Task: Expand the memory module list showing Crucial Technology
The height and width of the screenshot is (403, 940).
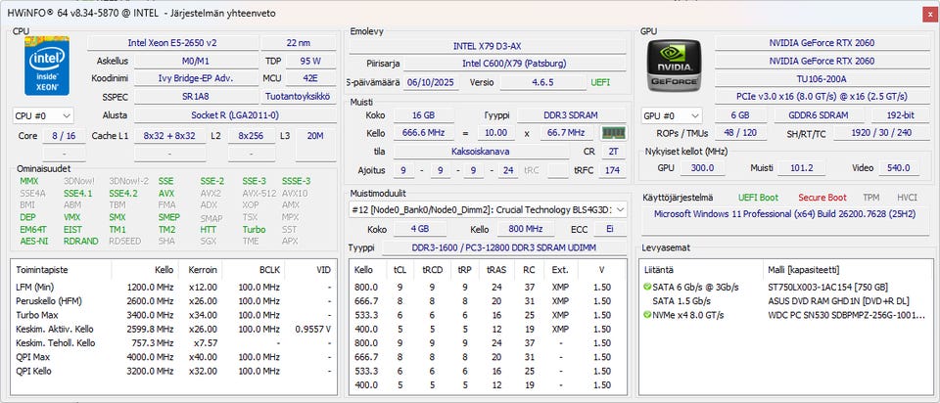Action: click(x=618, y=209)
